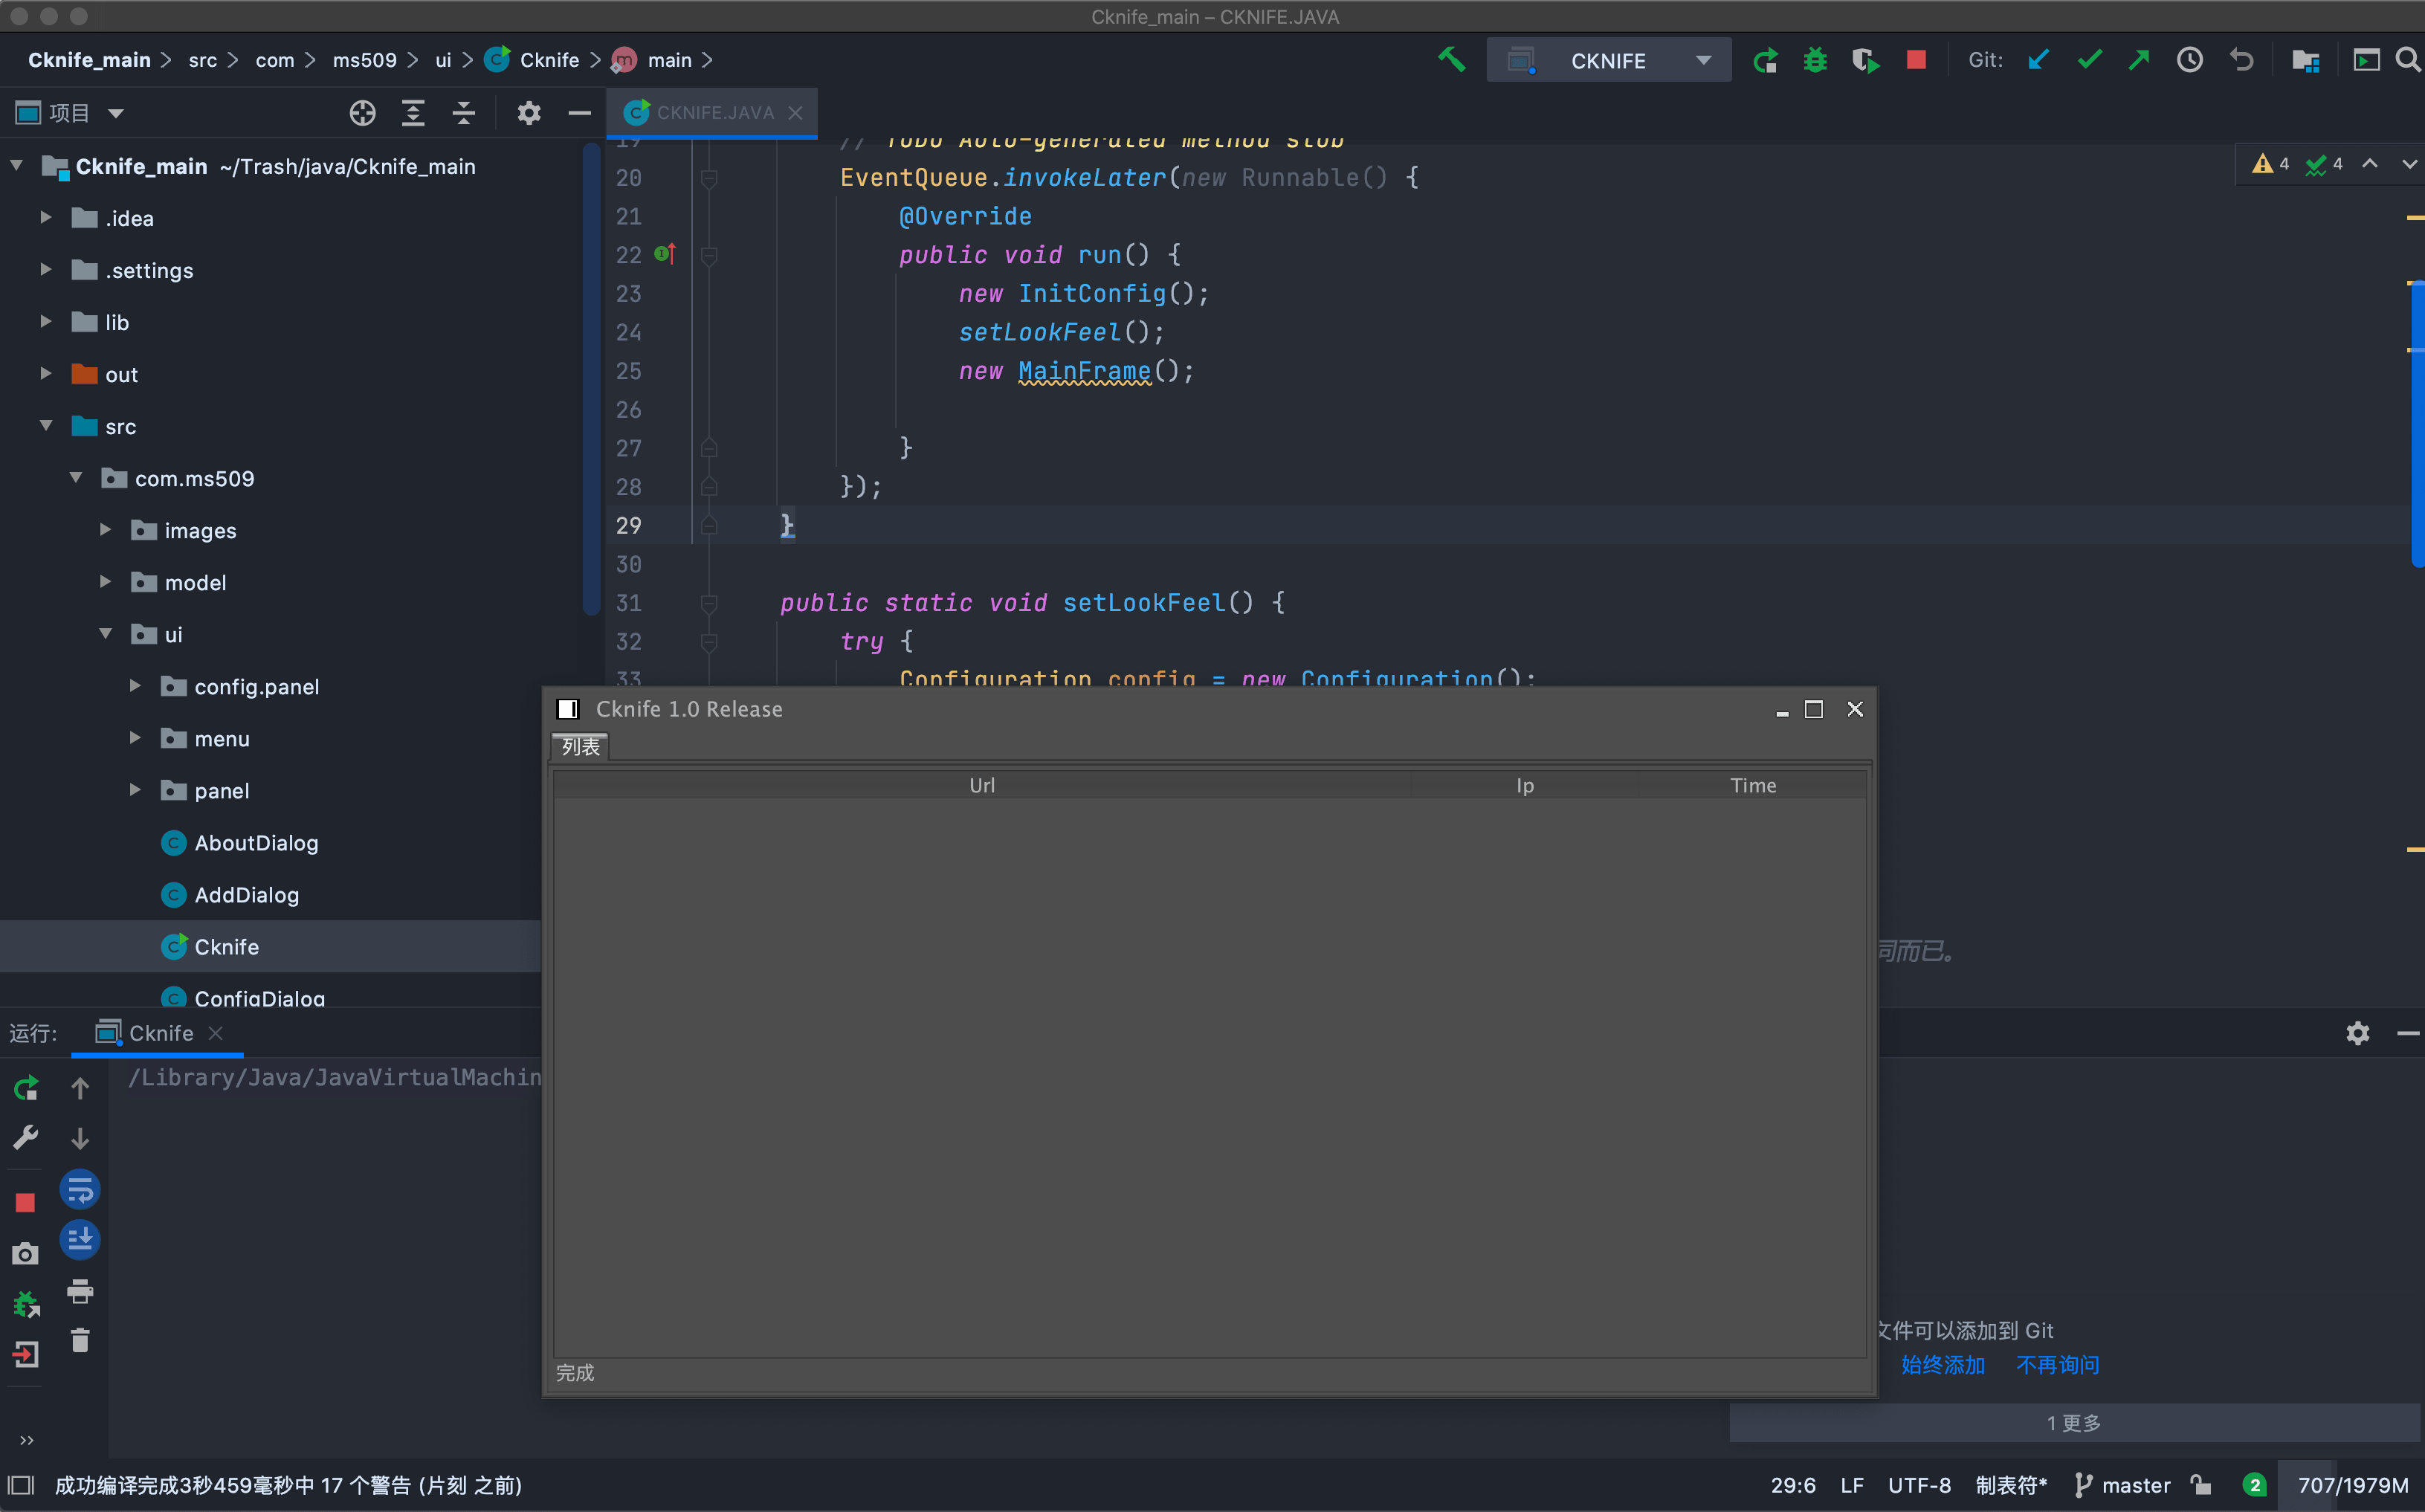Click the Url column header

tap(982, 785)
